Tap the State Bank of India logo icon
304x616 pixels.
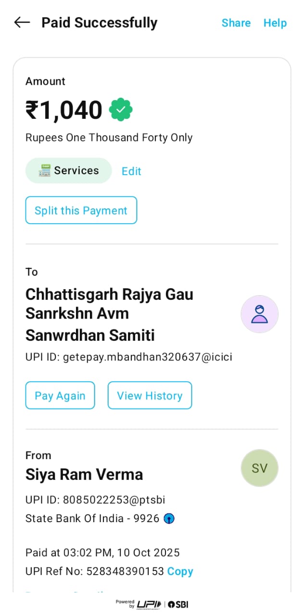[169, 519]
